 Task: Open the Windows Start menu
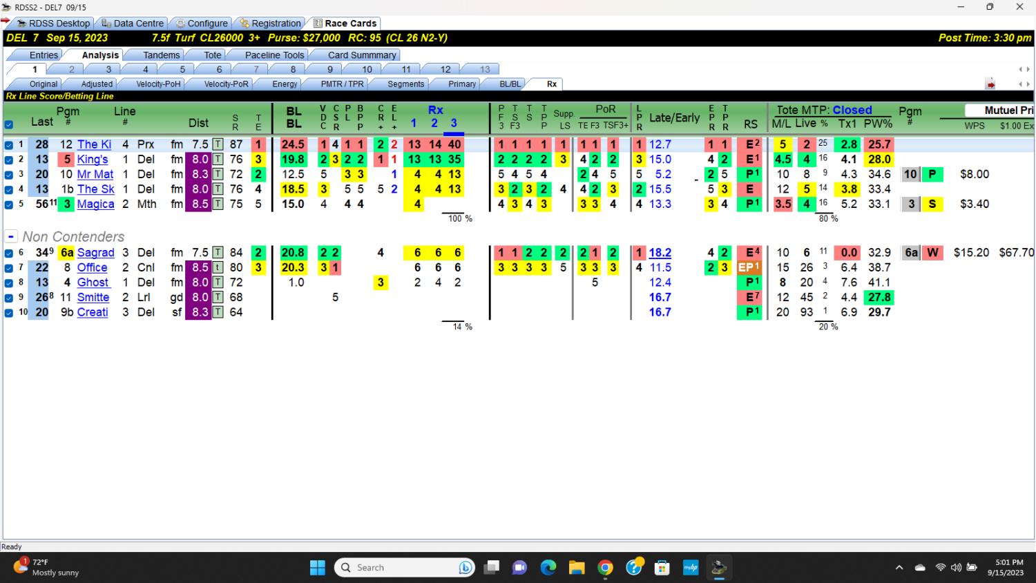coord(318,568)
